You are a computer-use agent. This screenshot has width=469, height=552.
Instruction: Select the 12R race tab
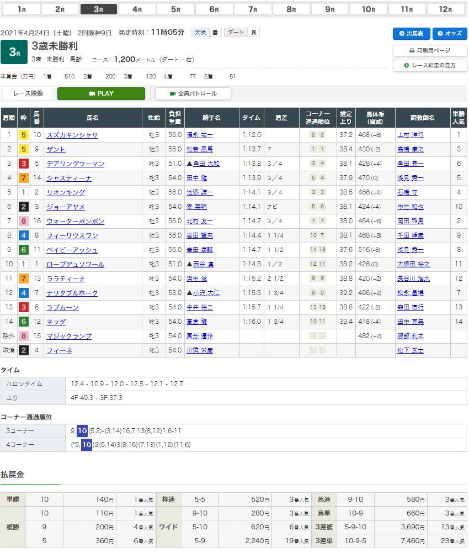445,9
